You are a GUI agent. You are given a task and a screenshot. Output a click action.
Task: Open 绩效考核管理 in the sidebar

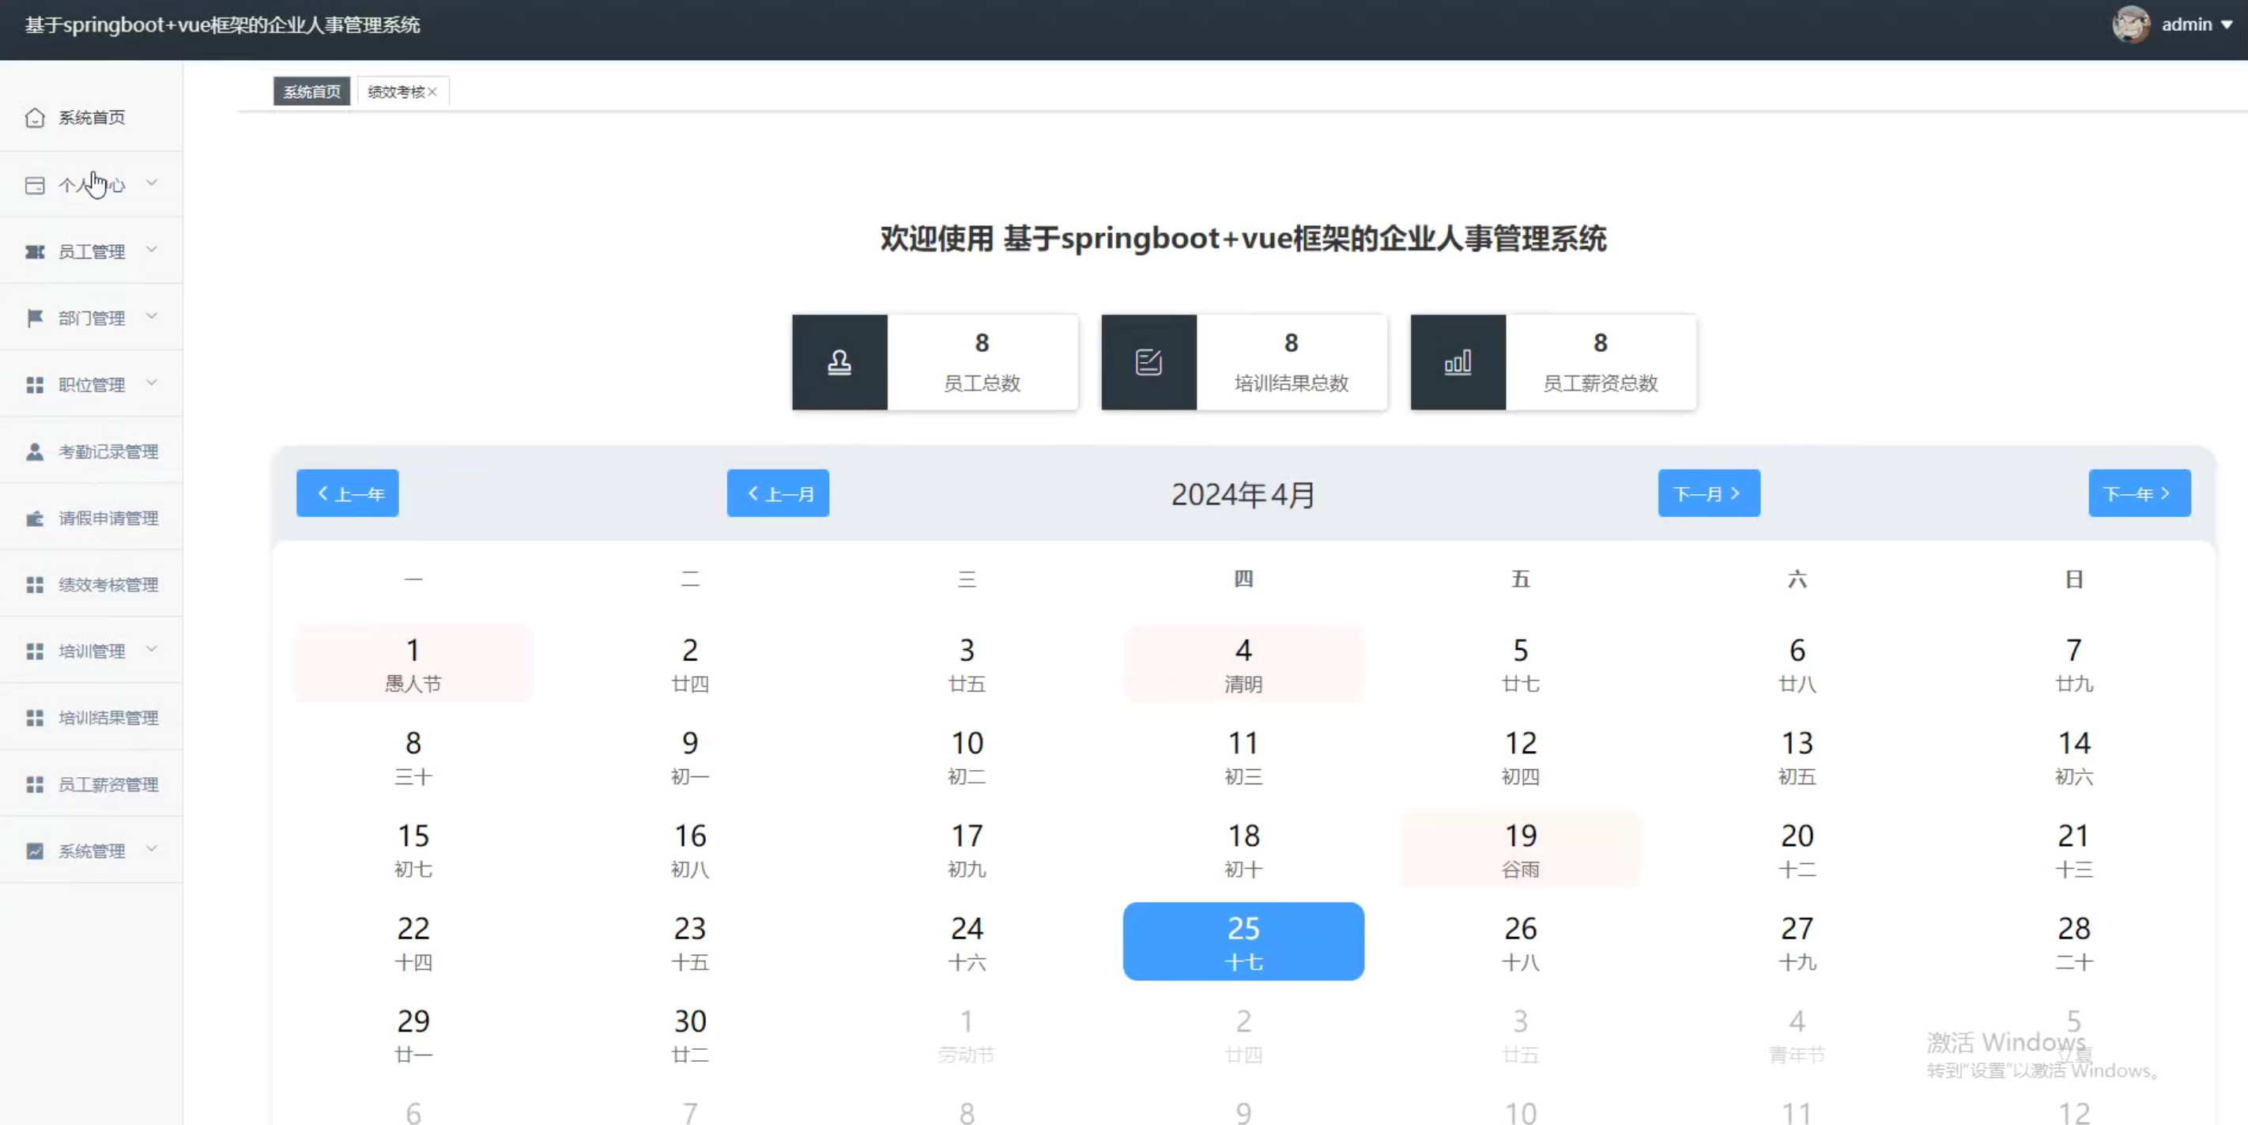tap(92, 585)
